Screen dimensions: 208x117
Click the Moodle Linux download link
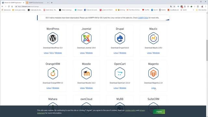click(82, 88)
